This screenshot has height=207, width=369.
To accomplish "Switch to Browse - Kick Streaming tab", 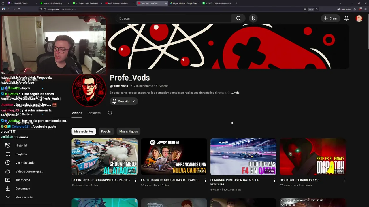I will point(55,3).
